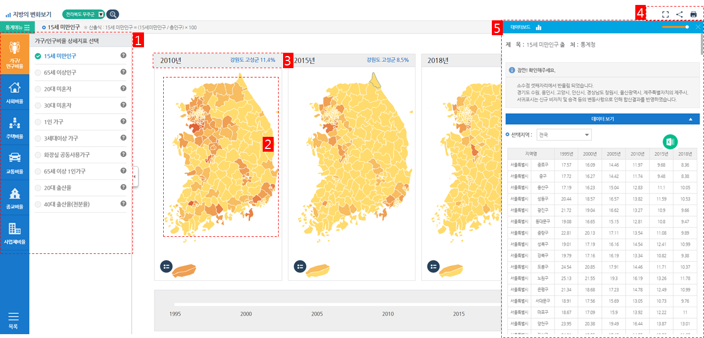704x338 pixels.
Task: Open 목록 hamburger menu at bottom left
Action: click(14, 319)
